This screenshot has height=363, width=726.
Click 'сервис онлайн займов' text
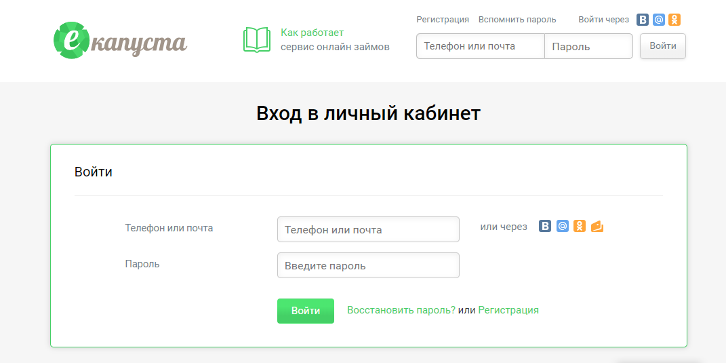(x=336, y=47)
